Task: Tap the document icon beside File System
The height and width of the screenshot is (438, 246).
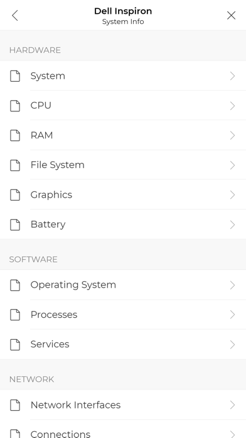Action: point(15,165)
